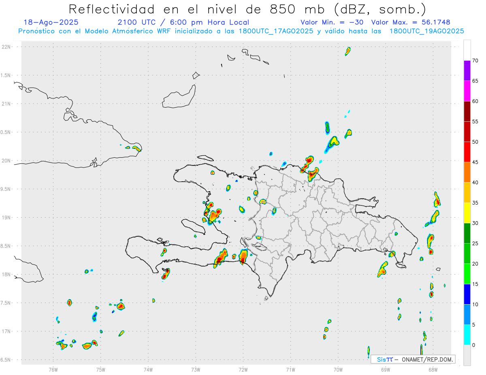Image resolution: width=486 pixels, height=375 pixels.
Task: Click the colorbar value label '50'
Action: point(475,142)
